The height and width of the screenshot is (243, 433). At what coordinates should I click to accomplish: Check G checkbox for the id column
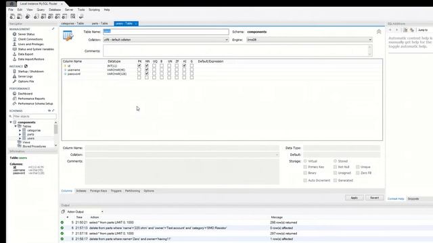point(191,66)
